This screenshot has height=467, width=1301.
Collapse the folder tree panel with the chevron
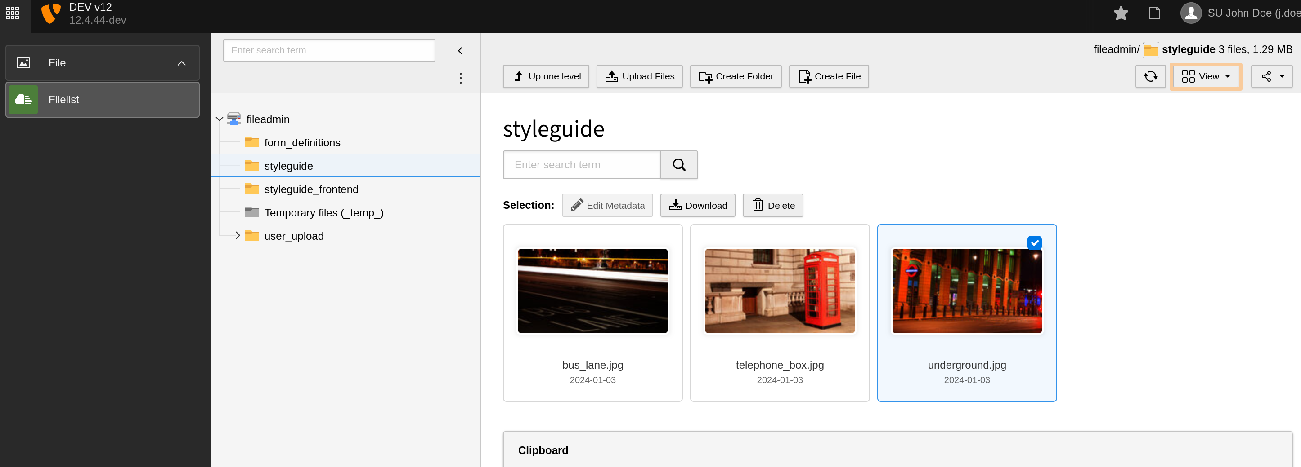pos(460,50)
